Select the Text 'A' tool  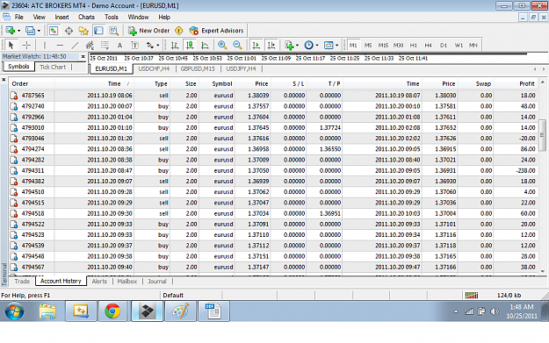click(x=119, y=45)
